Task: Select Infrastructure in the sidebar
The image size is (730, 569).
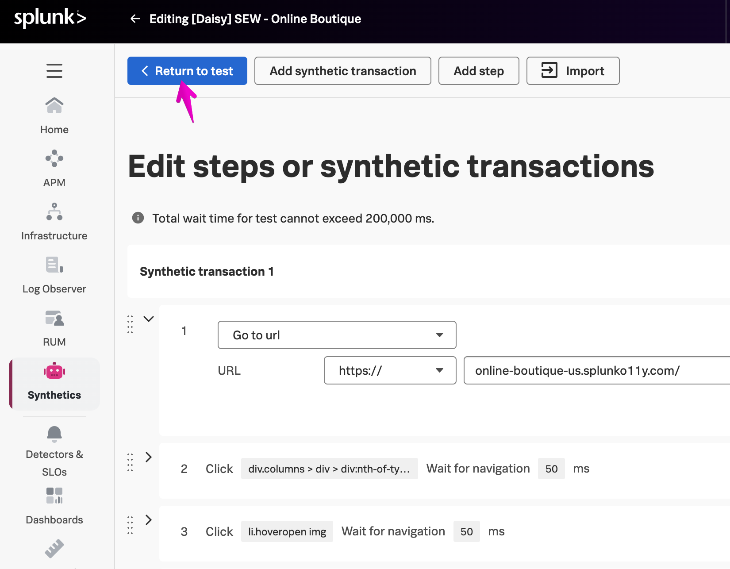Action: coord(54,221)
